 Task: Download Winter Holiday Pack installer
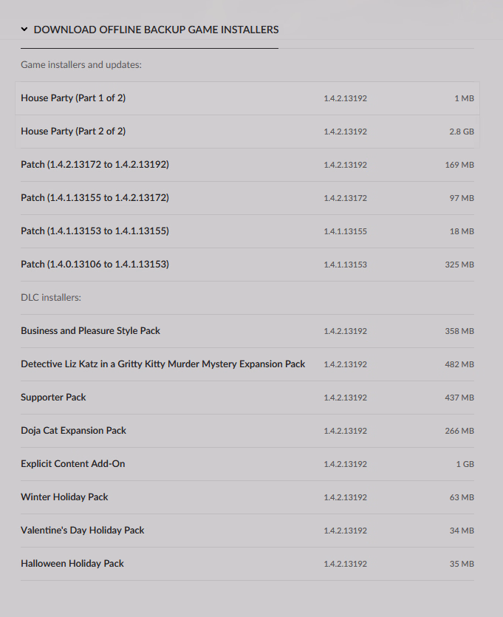pyautogui.click(x=64, y=497)
